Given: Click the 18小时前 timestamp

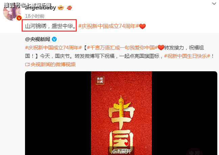Looking at the screenshot, I should (34, 16).
